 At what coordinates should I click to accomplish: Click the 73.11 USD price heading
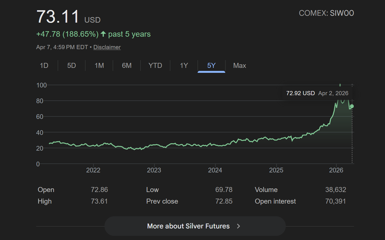68,17
